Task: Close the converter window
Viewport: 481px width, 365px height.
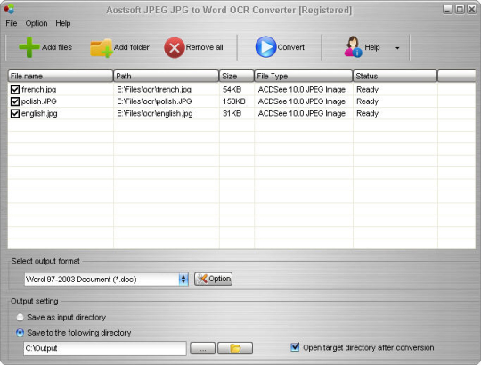Action: (471, 10)
